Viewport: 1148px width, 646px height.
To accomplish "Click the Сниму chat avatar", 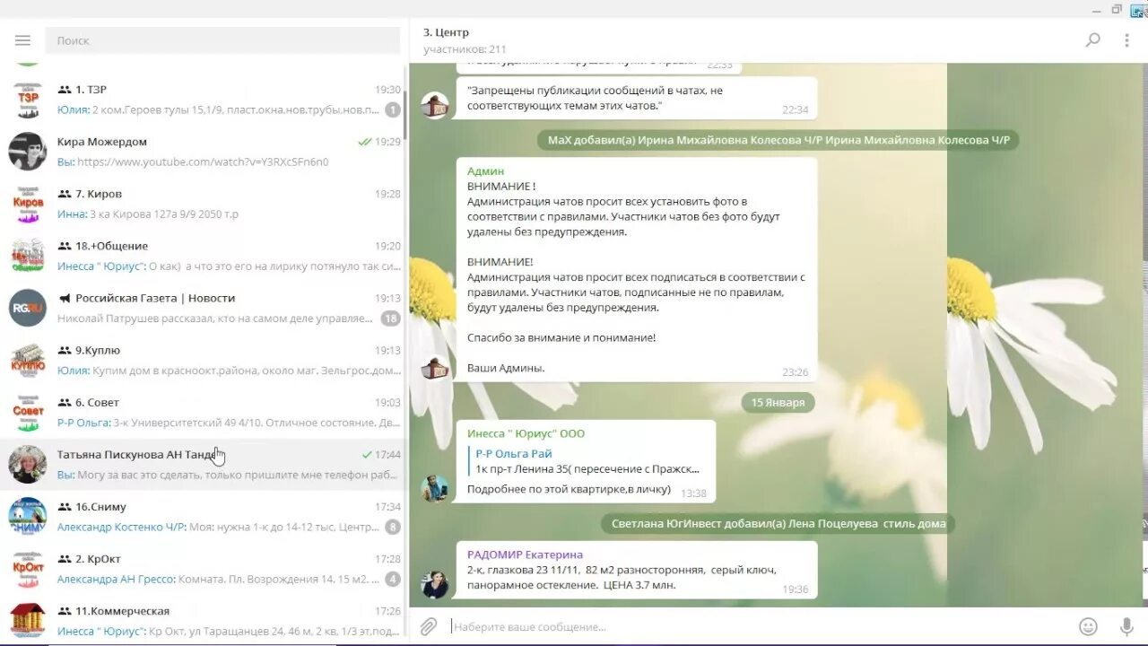I will 28,516.
